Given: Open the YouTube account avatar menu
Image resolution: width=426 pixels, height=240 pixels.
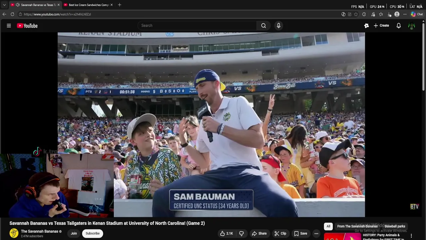Looking at the screenshot, I should (412, 26).
